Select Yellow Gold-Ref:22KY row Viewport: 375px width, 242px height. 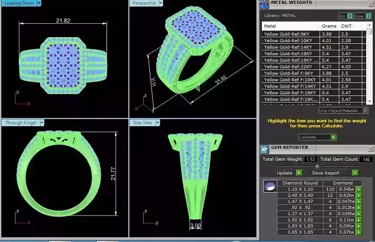tap(314, 67)
